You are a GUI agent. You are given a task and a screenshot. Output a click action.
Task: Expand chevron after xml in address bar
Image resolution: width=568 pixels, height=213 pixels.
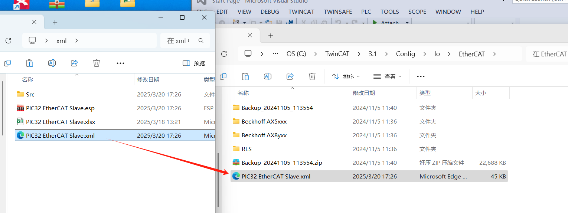pyautogui.click(x=76, y=40)
